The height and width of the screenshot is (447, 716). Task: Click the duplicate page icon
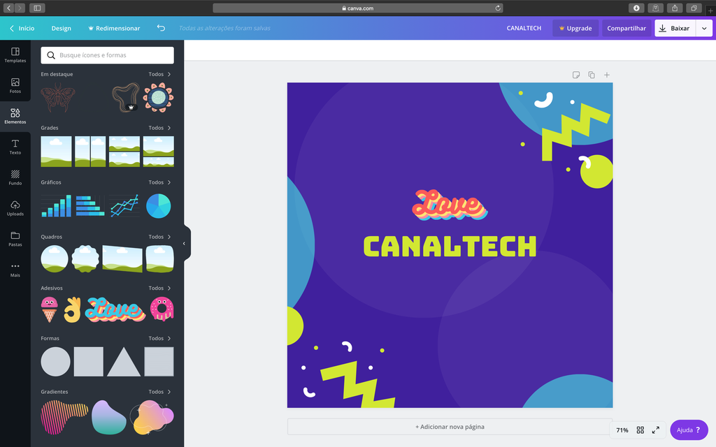(x=592, y=75)
